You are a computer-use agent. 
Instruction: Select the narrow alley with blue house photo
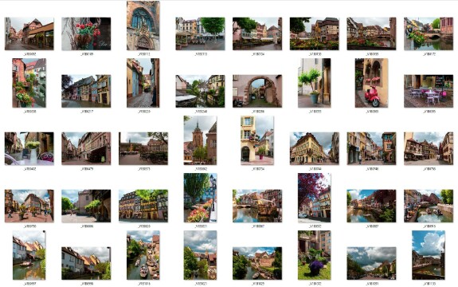coord(143,83)
